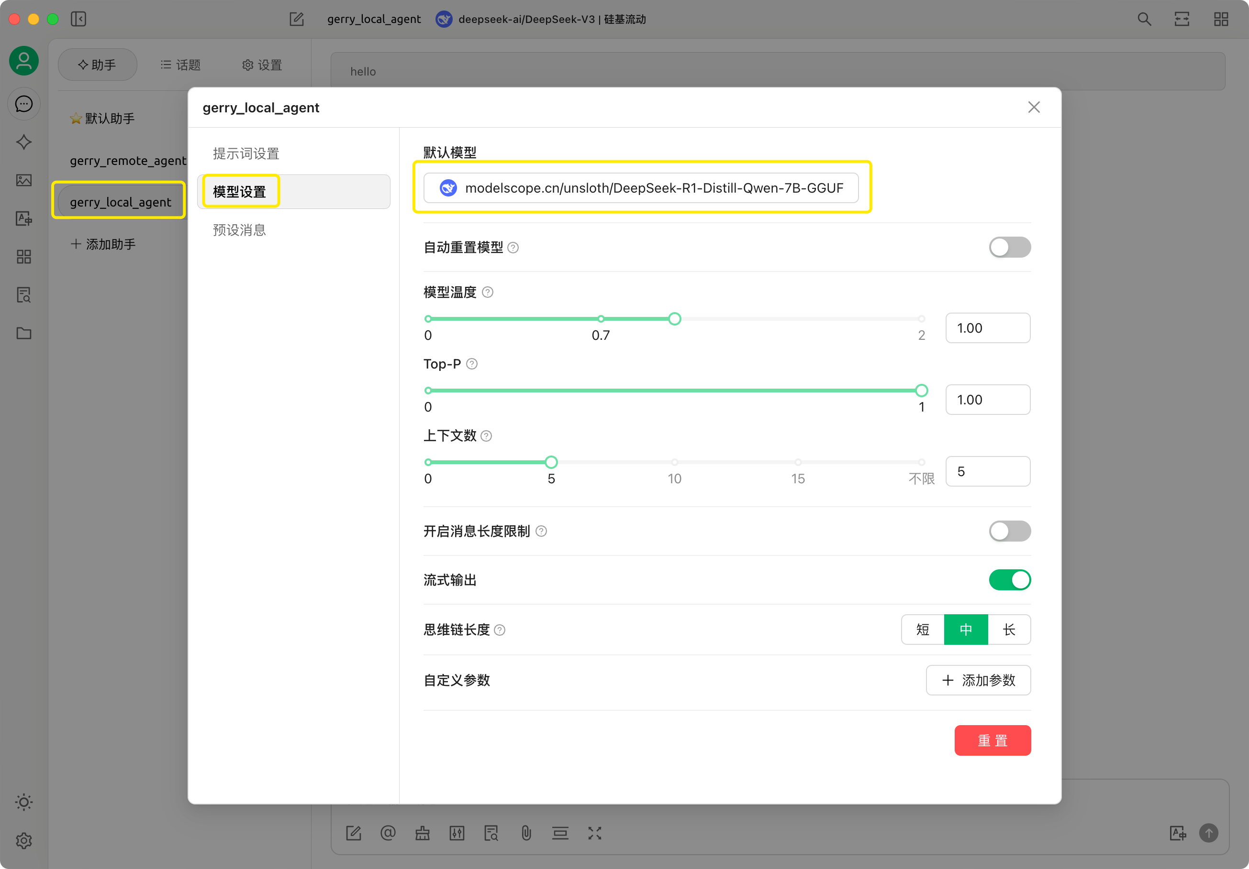Open the image painting sidebar icon
Screen dimensions: 1249x869
click(24, 180)
